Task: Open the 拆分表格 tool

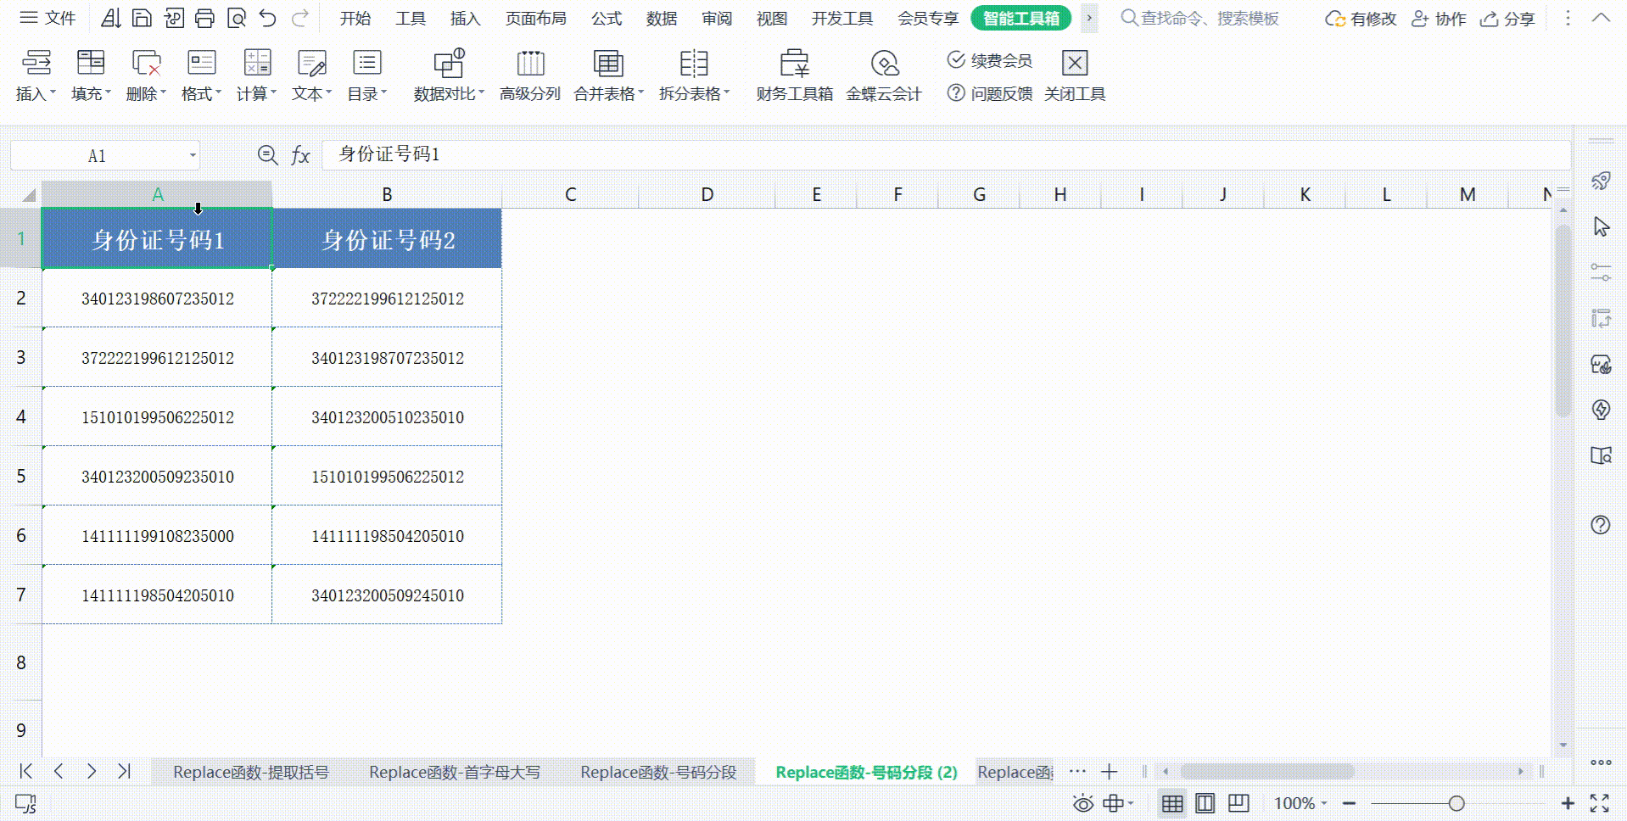Action: (x=694, y=75)
